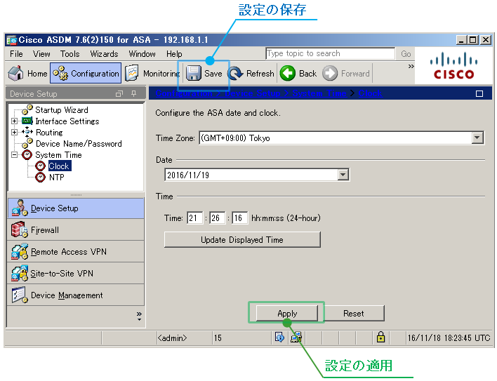Screen dimensions: 497x381
Task: Pin the Device Setup pane
Action: click(x=133, y=94)
